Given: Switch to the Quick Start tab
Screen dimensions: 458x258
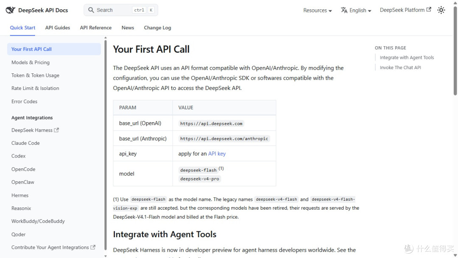Looking at the screenshot, I should click(x=22, y=28).
